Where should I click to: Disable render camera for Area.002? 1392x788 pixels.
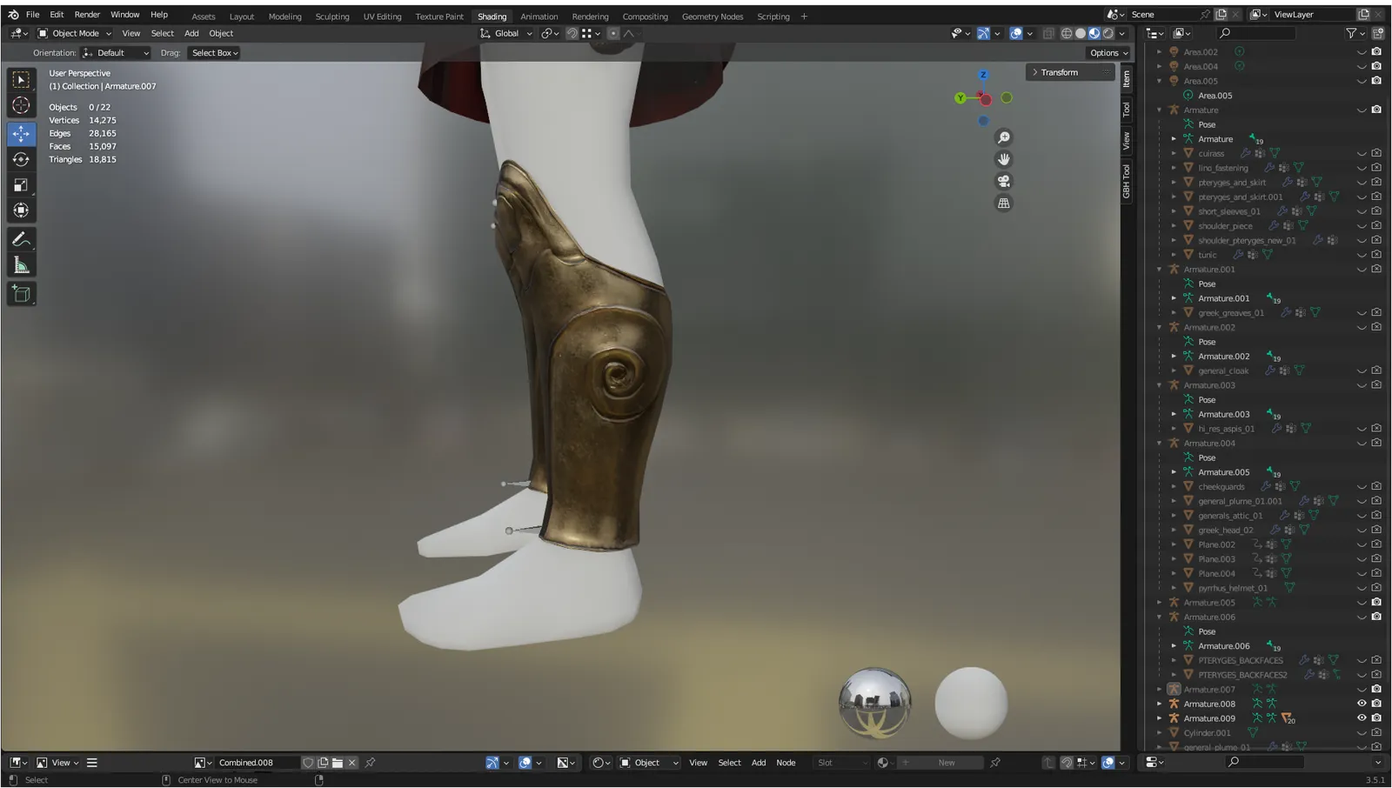click(1376, 52)
